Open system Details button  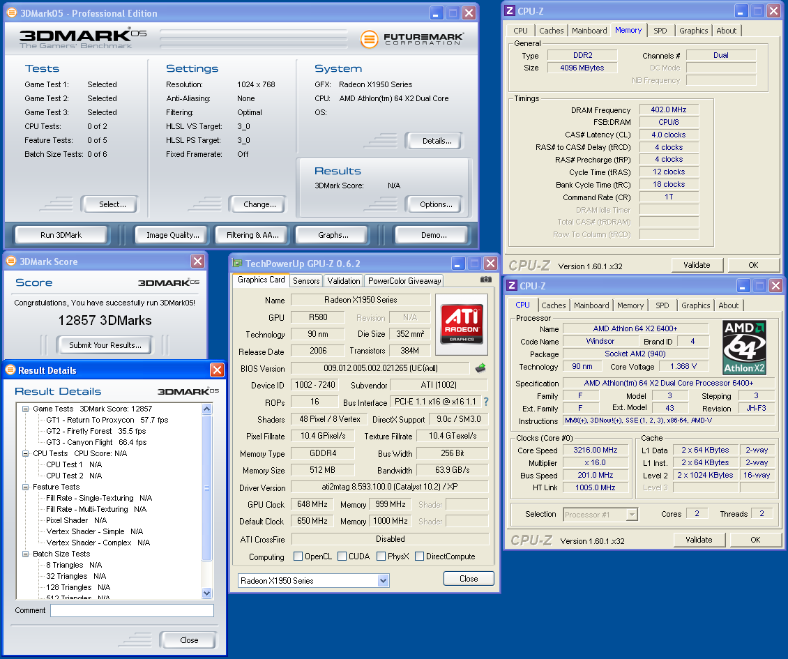coord(434,141)
